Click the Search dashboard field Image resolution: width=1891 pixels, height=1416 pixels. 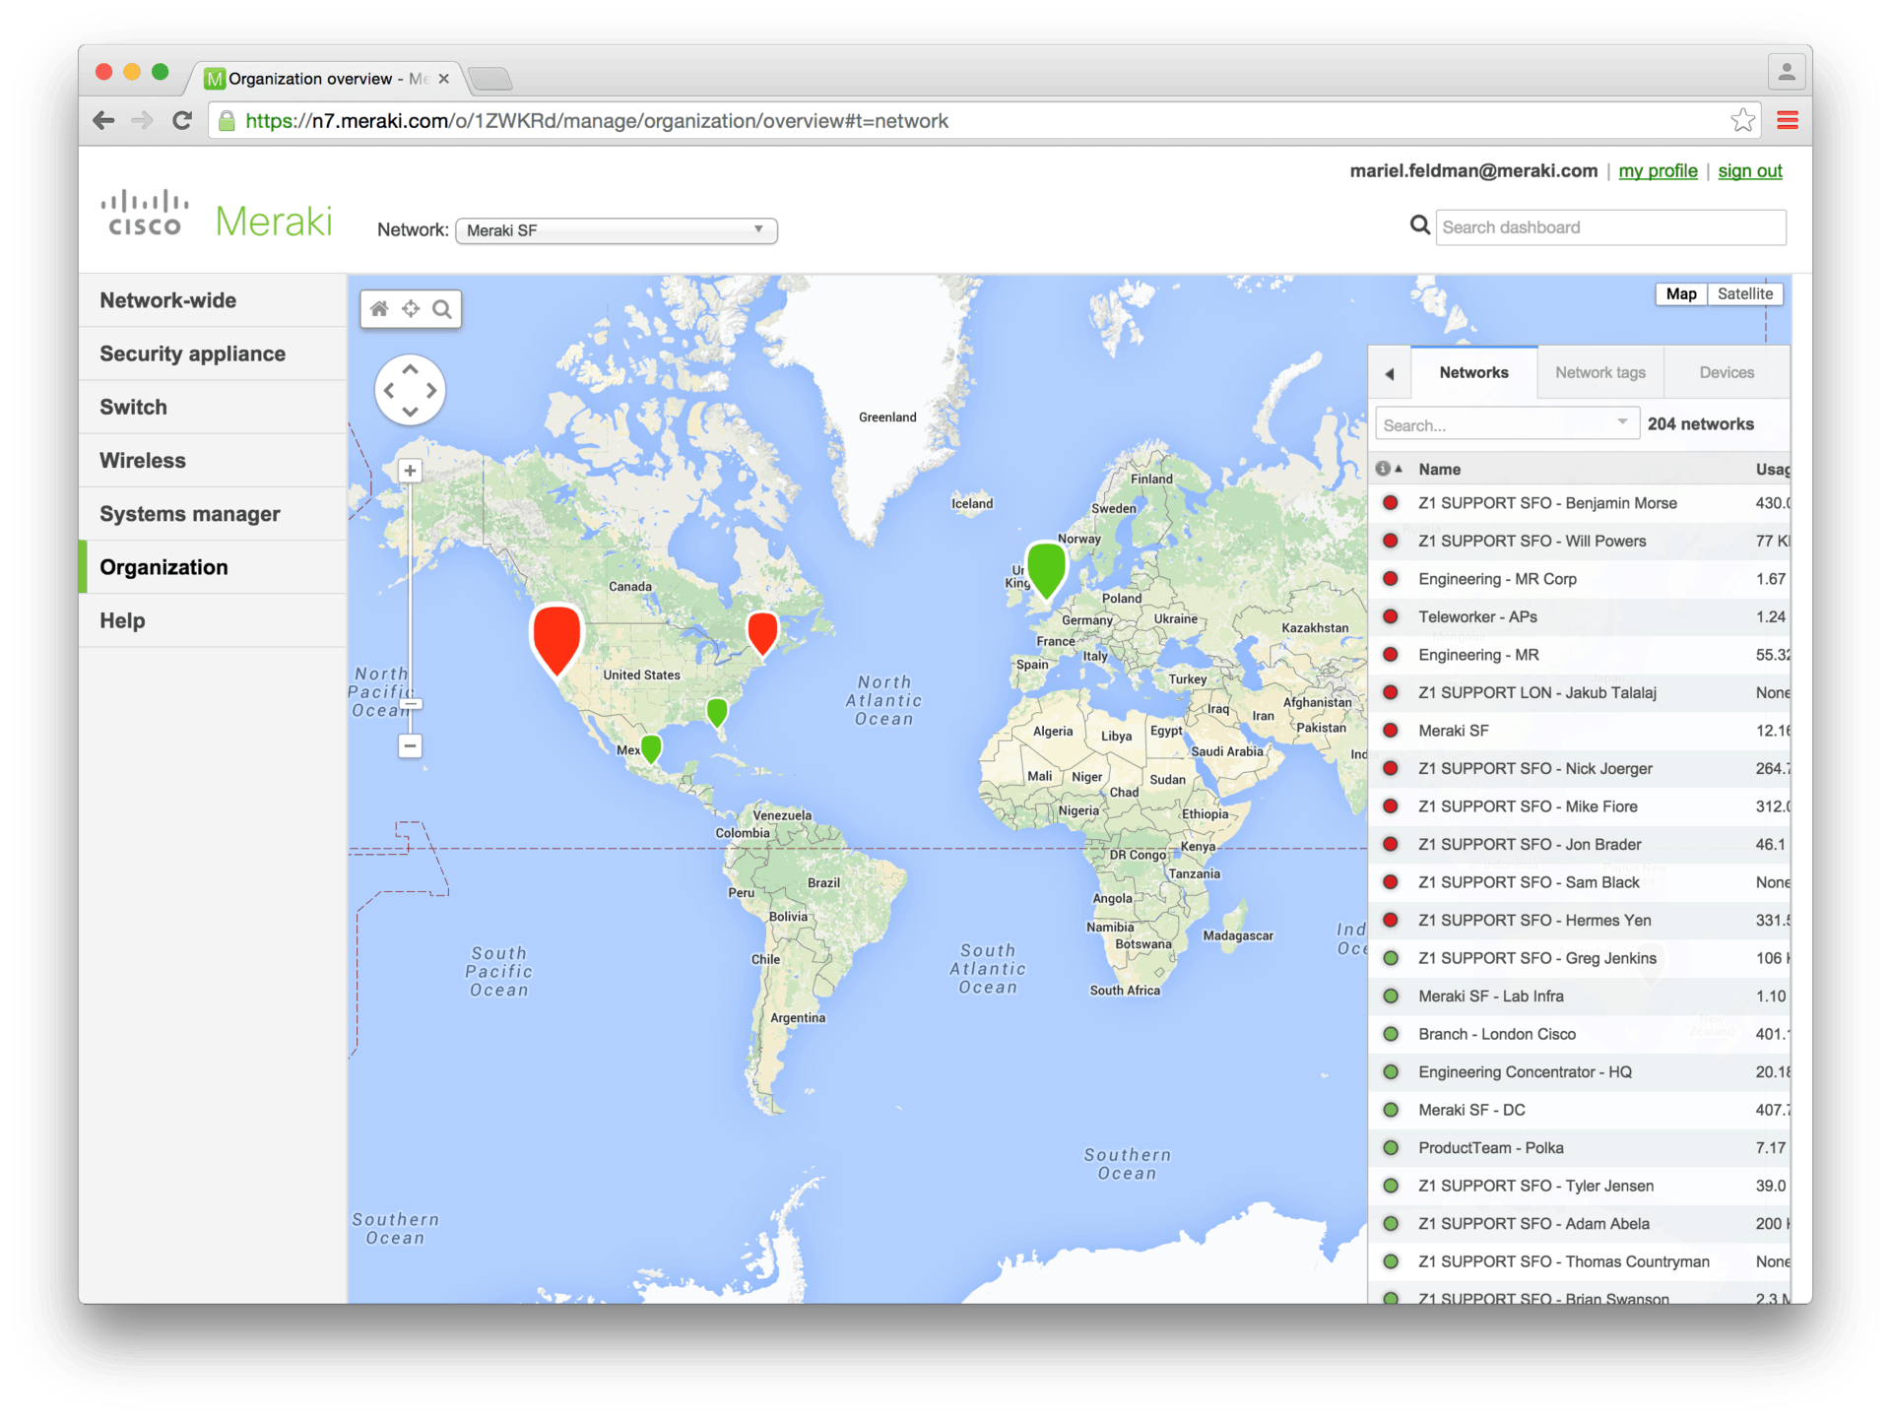(x=1610, y=227)
